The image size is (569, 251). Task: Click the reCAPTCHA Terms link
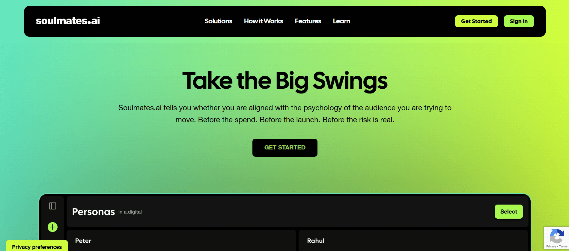point(563,247)
